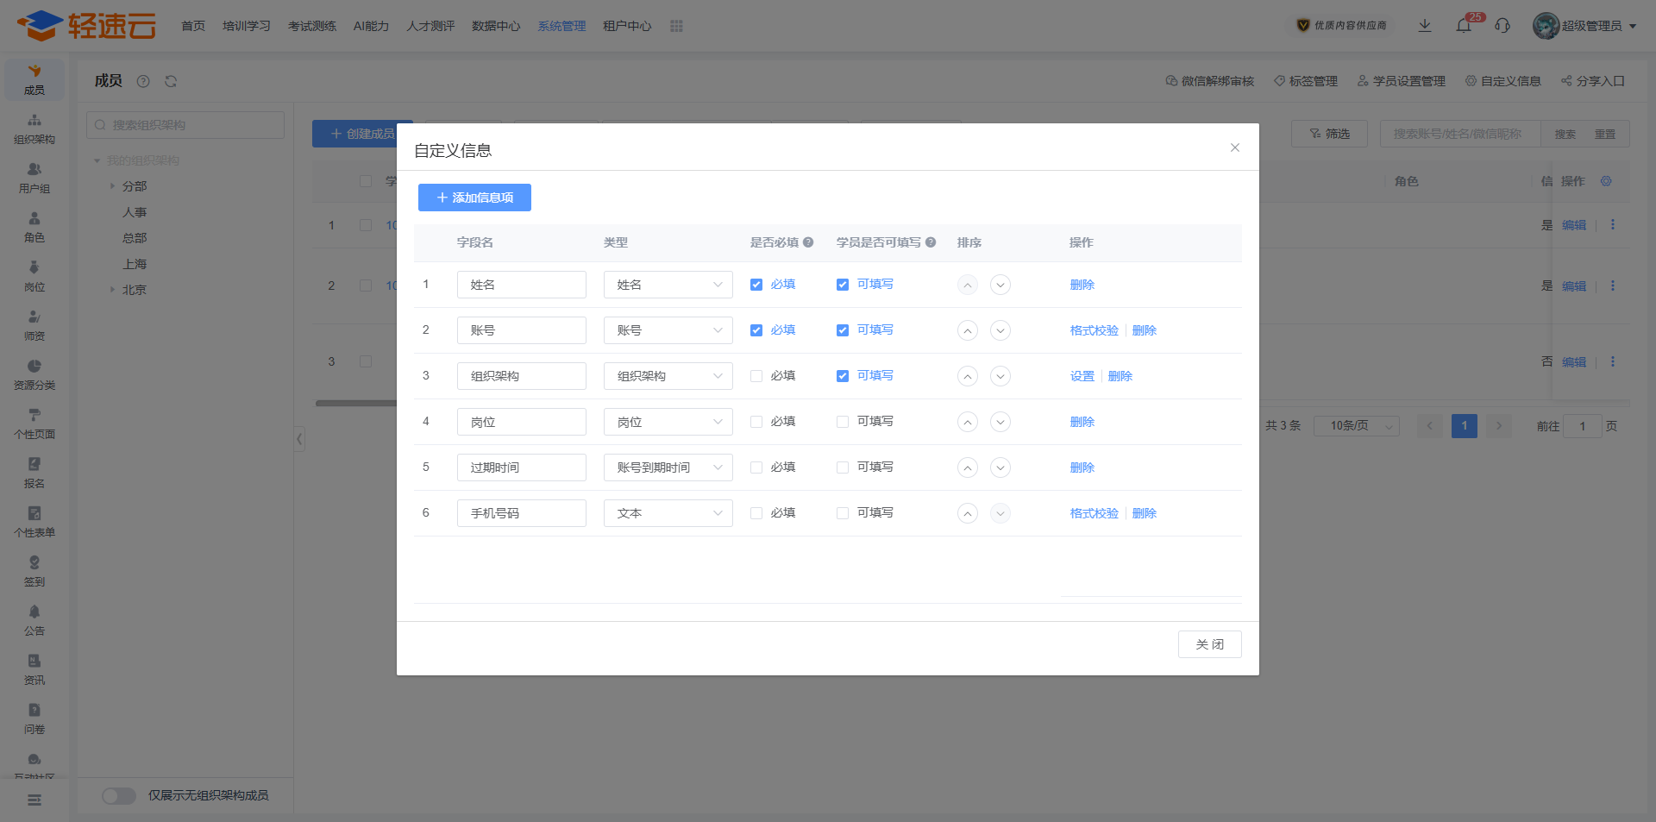The height and width of the screenshot is (822, 1656).
Task: Move 账号 field up in order
Action: tap(968, 330)
